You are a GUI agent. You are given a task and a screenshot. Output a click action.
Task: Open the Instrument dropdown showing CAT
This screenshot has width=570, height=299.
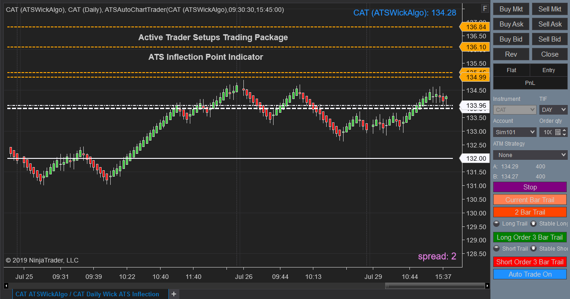[x=515, y=110]
